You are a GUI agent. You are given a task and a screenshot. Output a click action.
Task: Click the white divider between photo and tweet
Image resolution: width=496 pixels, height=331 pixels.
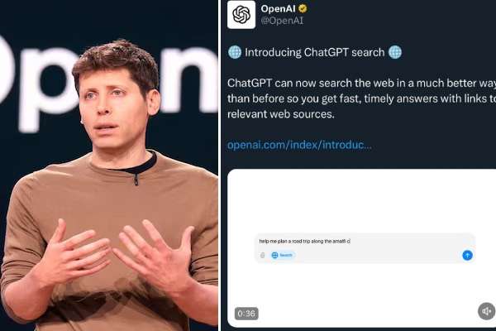(x=219, y=165)
